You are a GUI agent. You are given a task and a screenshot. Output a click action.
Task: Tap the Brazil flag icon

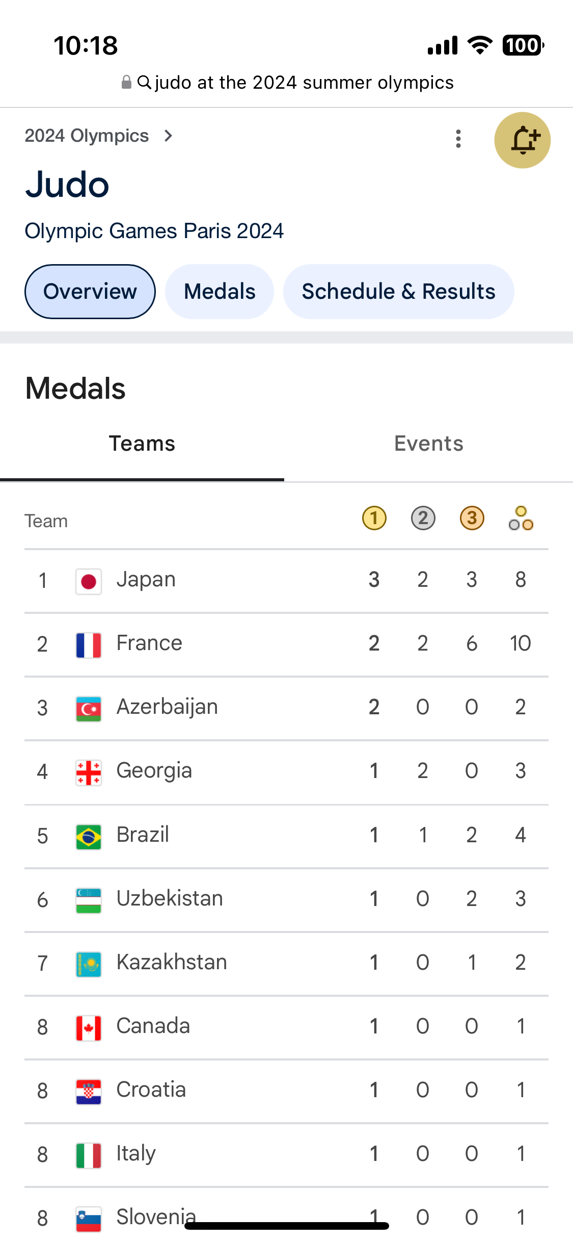click(89, 836)
